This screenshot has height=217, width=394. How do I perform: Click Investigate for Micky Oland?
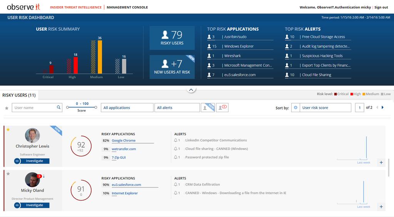click(x=32, y=205)
